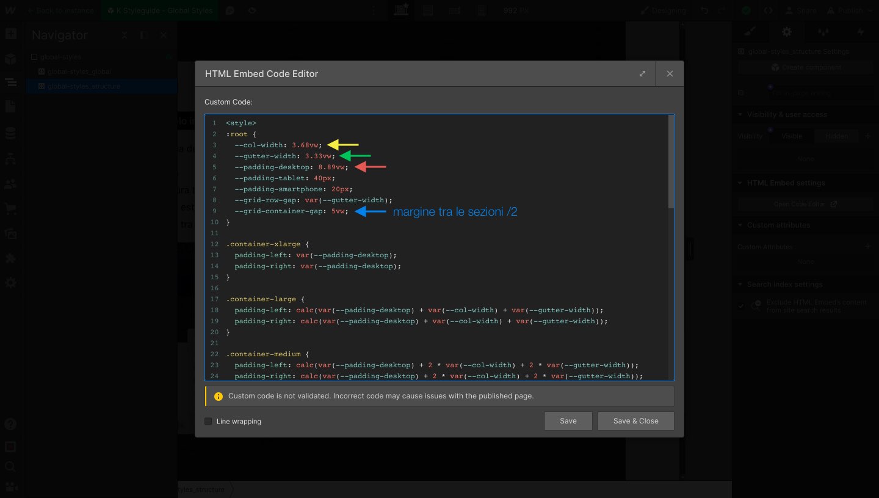Open the Publish dropdown
The width and height of the screenshot is (879, 498).
click(x=850, y=10)
